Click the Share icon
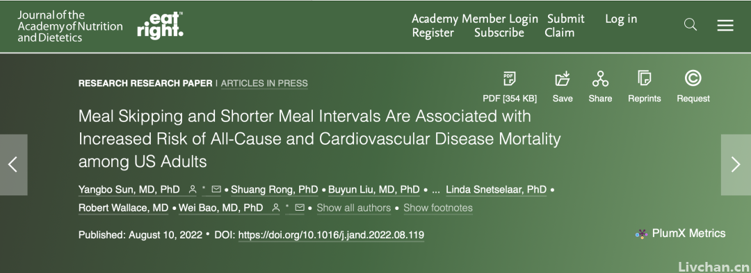 click(x=600, y=78)
